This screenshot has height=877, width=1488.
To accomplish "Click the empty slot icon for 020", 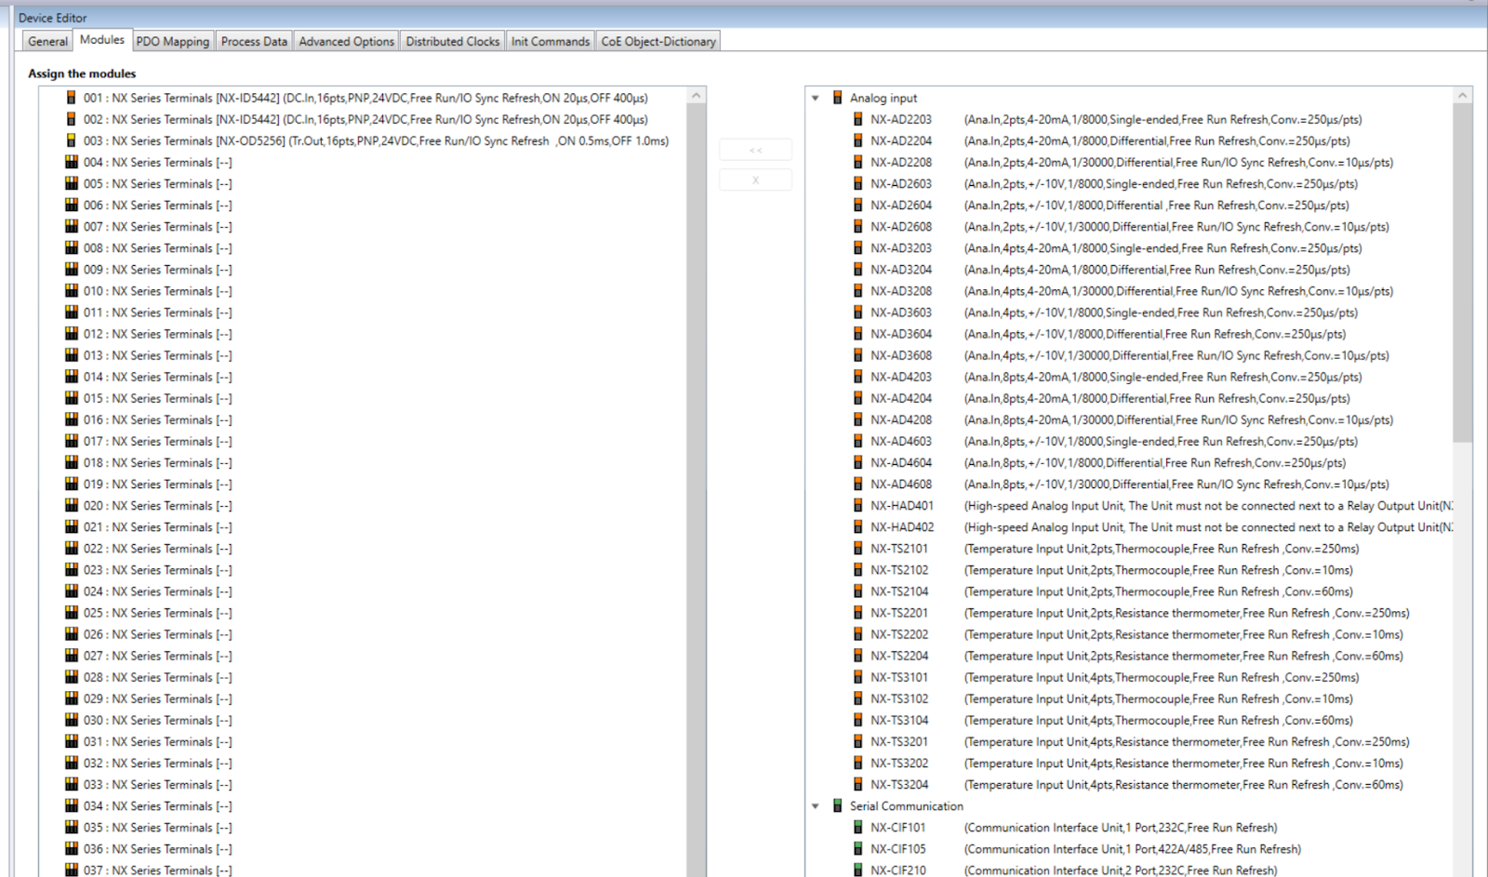I will (72, 506).
